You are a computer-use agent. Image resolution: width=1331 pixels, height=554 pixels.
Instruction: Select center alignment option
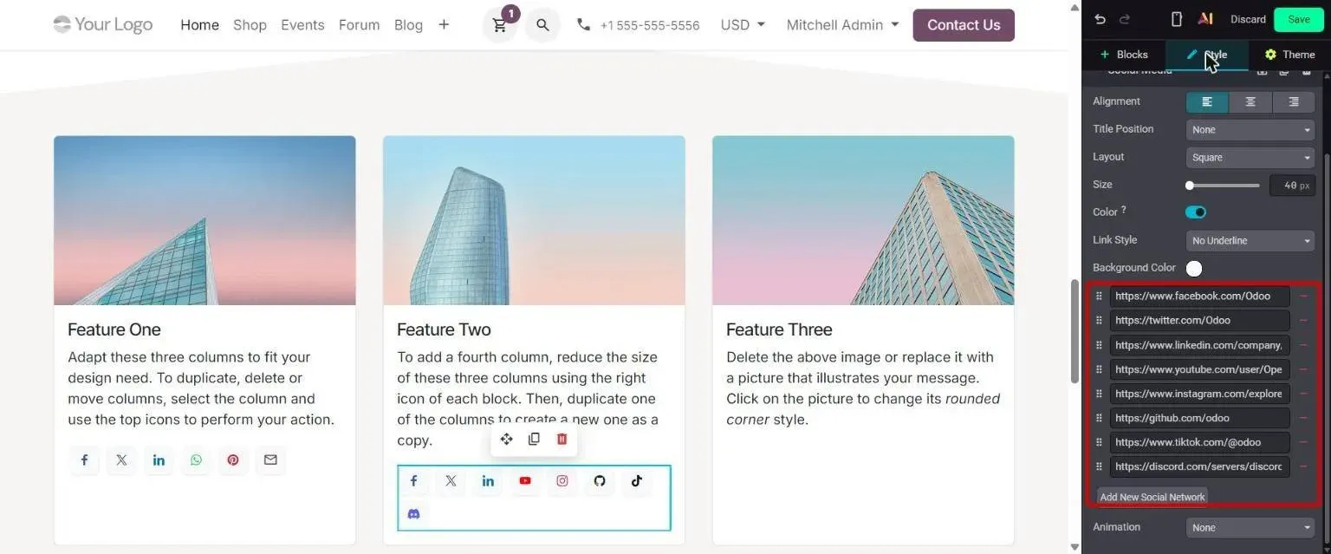[1250, 101]
